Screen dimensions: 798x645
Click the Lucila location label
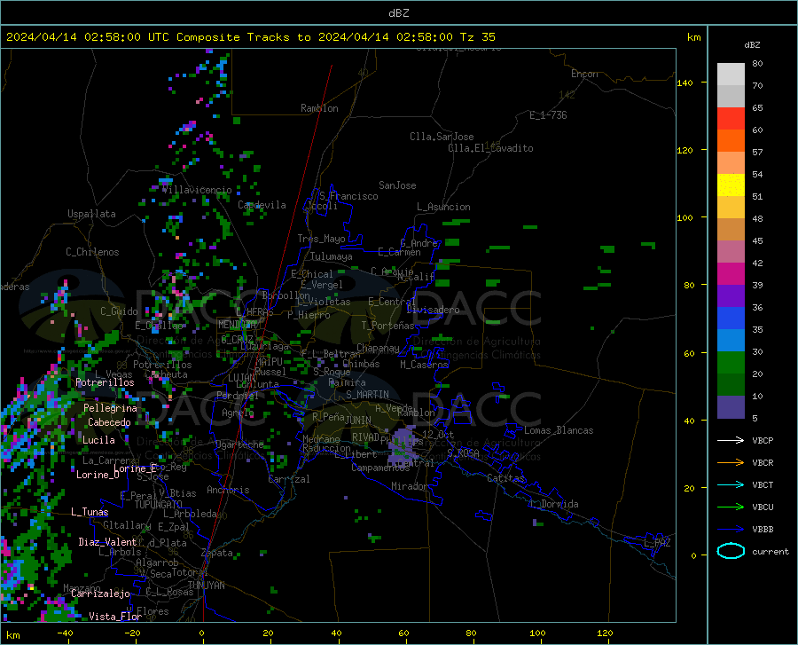coord(98,440)
